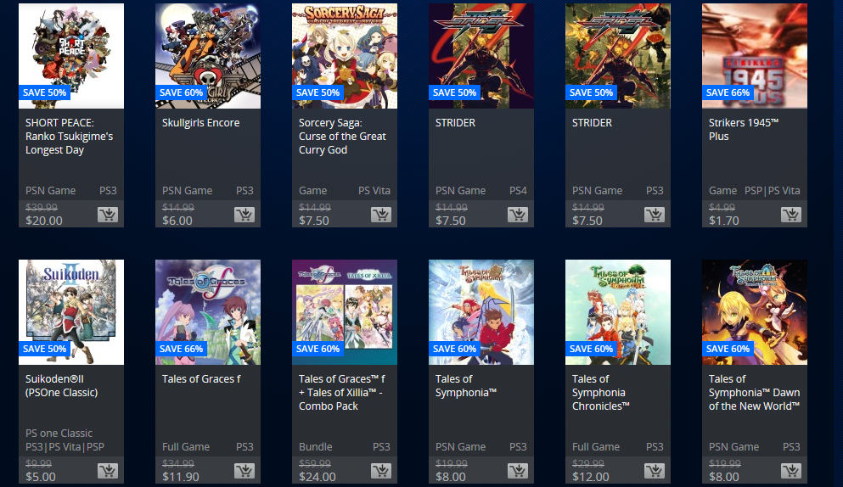Open the Skullgirls Encore cover thumbnail
The image size is (843, 487).
click(208, 56)
